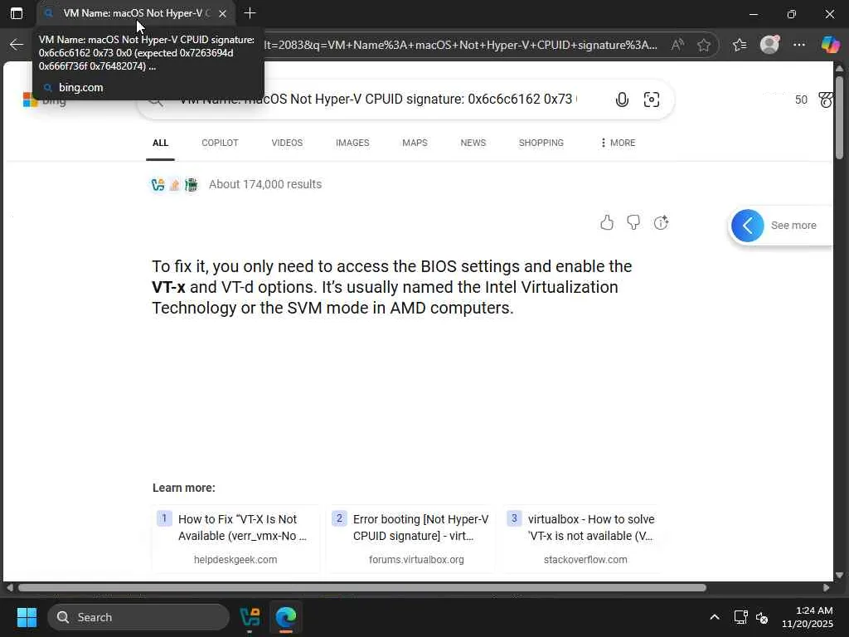Click the scroll down arrow
Viewport: 849px width, 637px height.
[839, 576]
